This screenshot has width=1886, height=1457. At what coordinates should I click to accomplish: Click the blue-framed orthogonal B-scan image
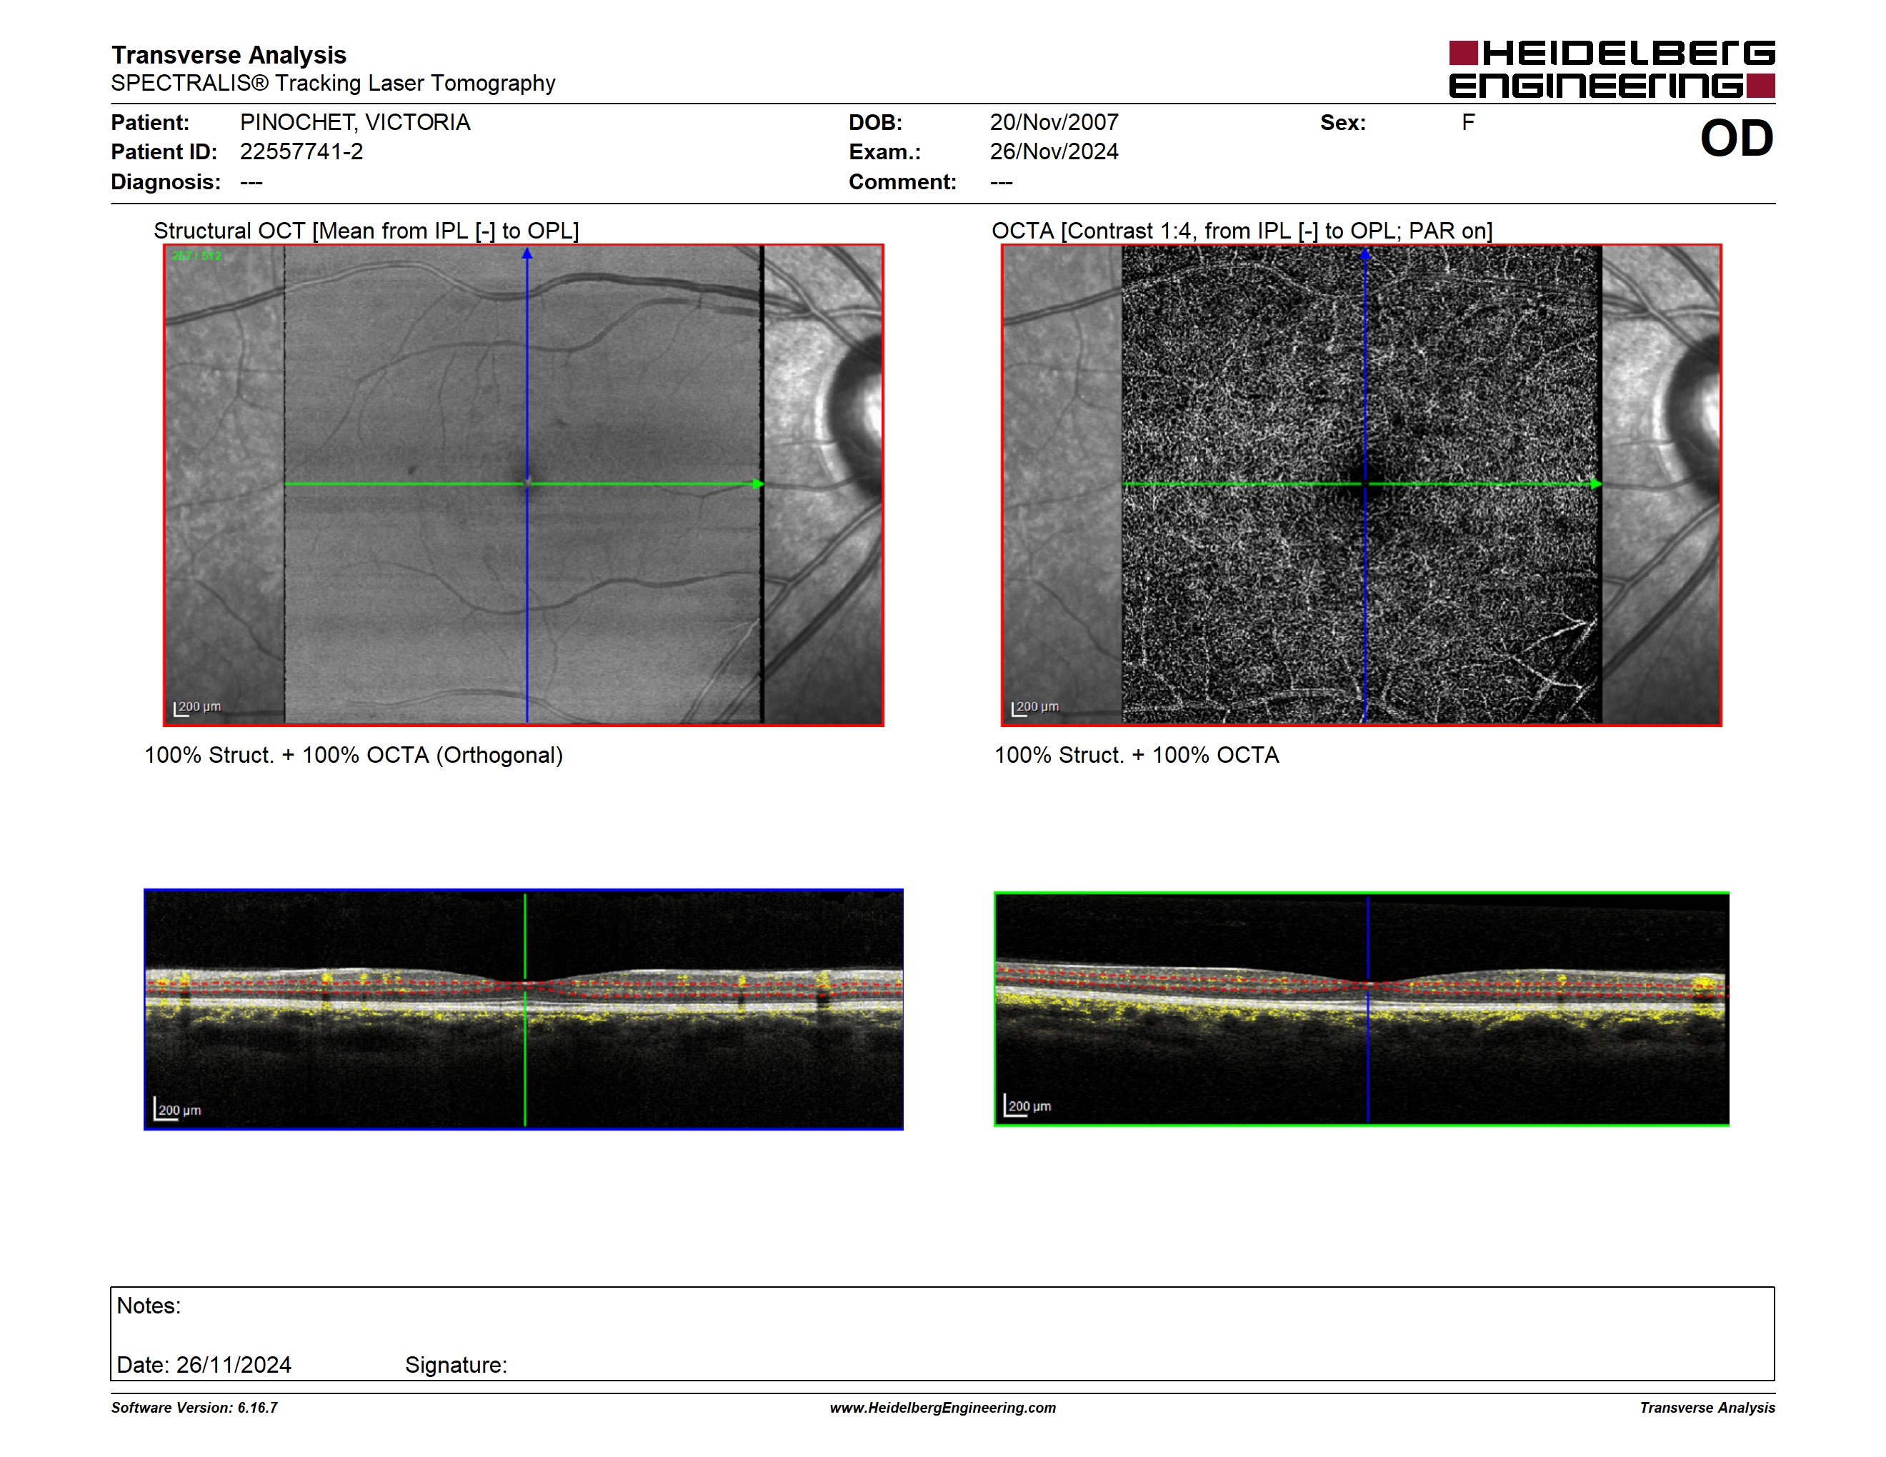(x=524, y=1009)
